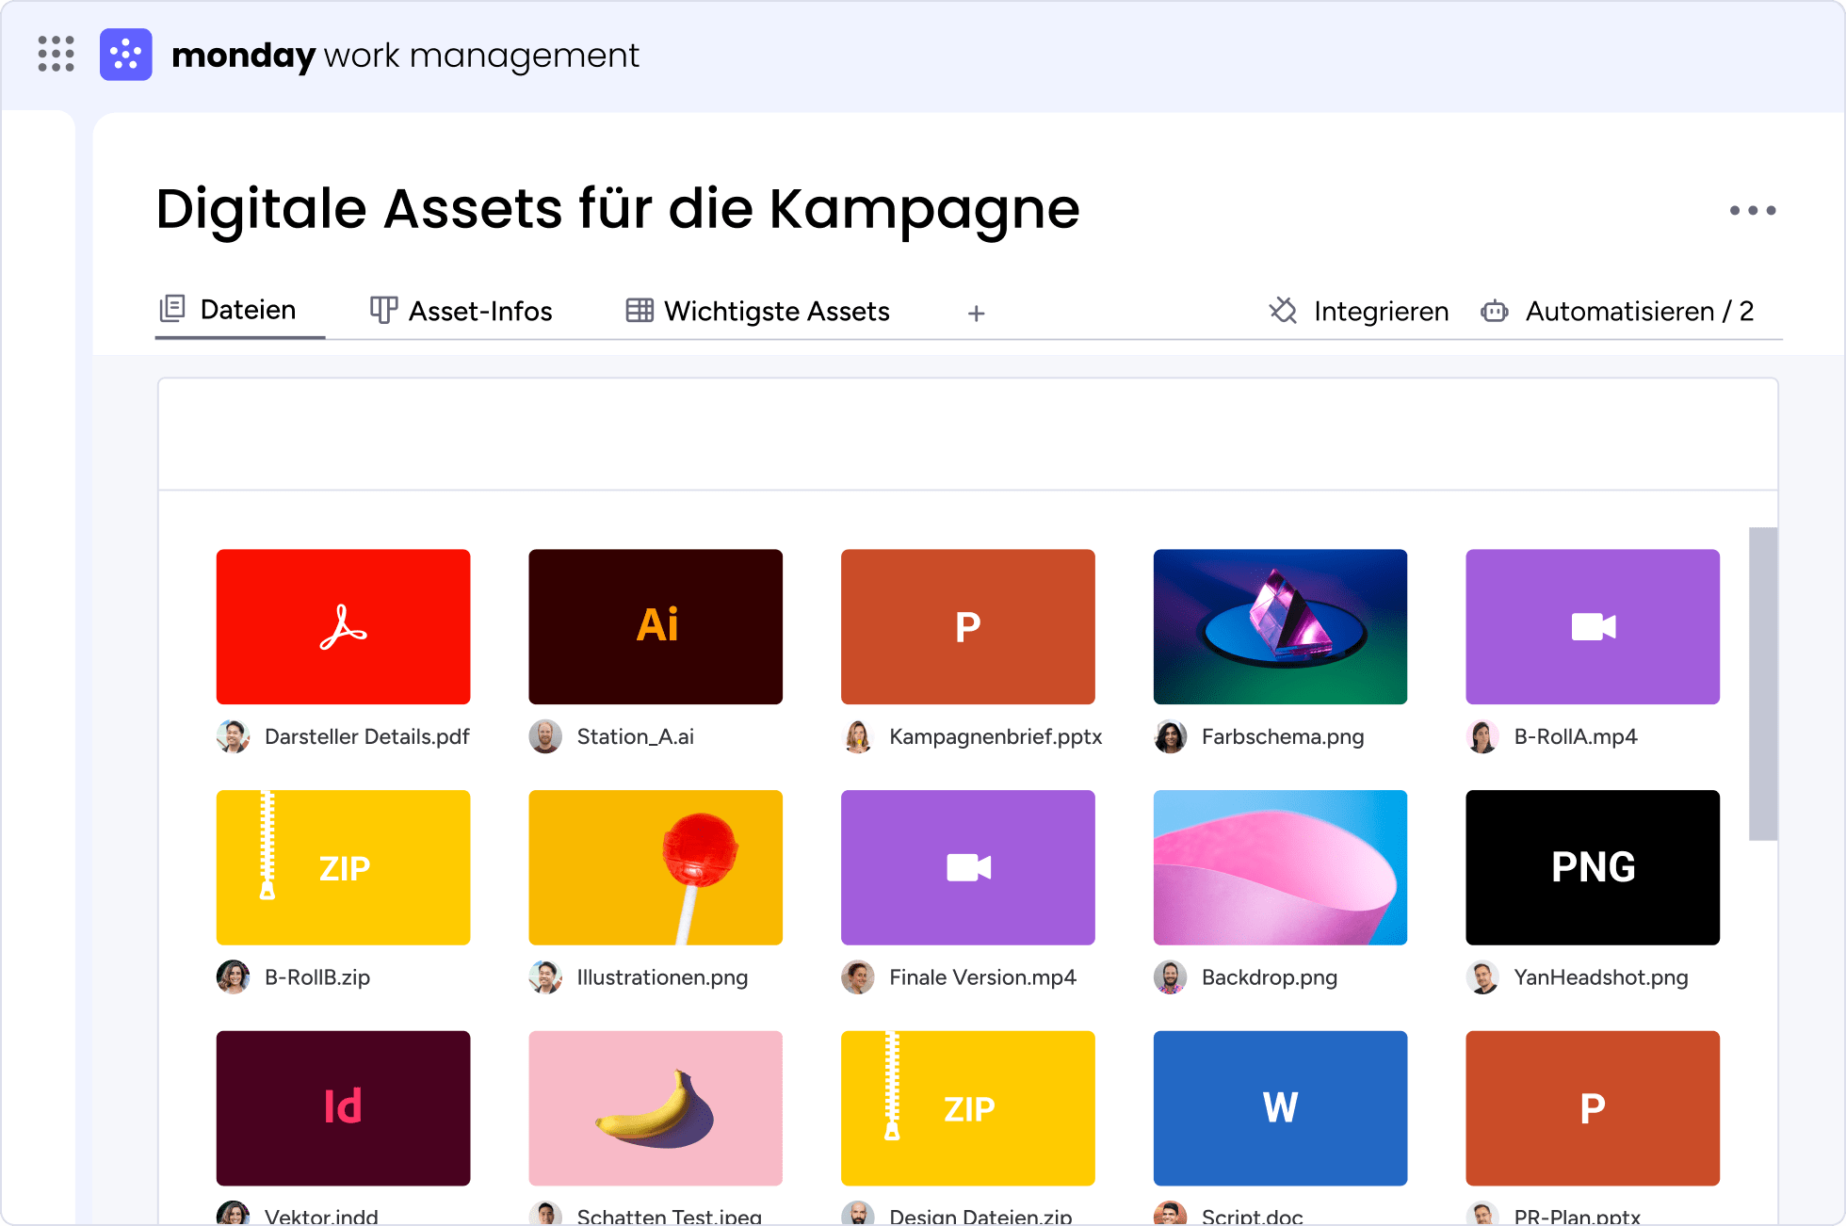This screenshot has width=1846, height=1226.
Task: Select the Illustrationen.png file name
Action: coord(662,977)
